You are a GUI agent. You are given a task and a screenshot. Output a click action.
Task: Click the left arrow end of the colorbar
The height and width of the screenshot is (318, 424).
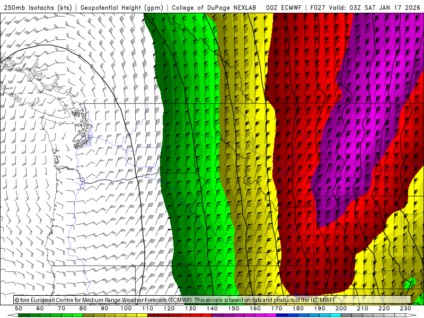(x=13, y=315)
